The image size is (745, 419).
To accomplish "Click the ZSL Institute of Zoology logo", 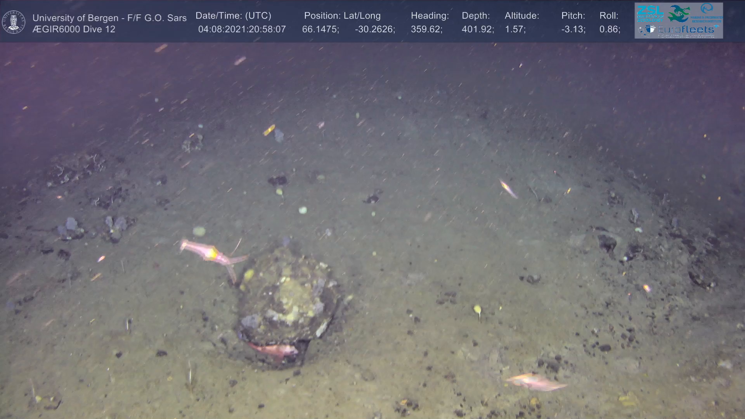I will 650,13.
